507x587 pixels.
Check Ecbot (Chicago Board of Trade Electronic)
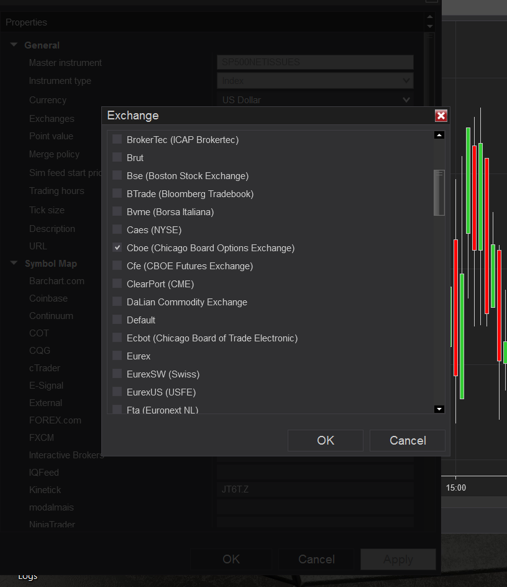point(117,337)
